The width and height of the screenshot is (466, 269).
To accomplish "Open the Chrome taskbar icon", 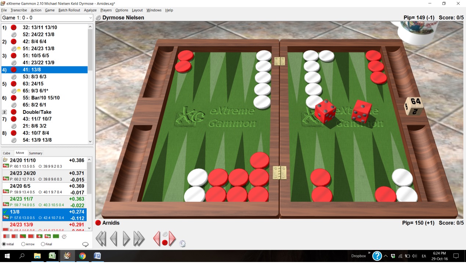I will [x=82, y=256].
